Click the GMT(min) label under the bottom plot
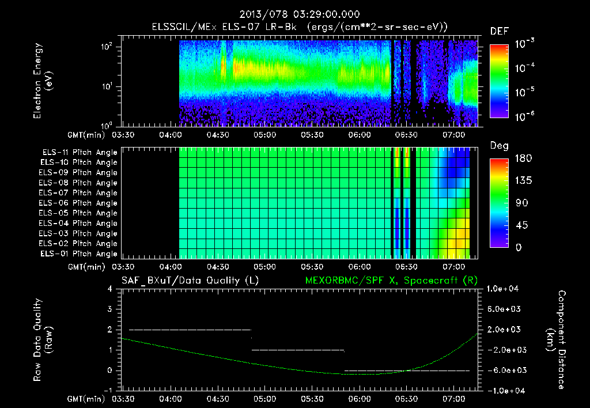 pos(86,399)
